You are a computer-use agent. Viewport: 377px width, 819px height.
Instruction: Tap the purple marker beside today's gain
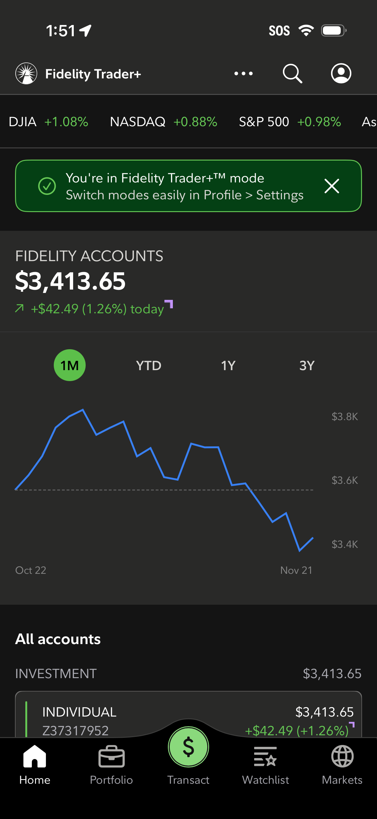(169, 304)
